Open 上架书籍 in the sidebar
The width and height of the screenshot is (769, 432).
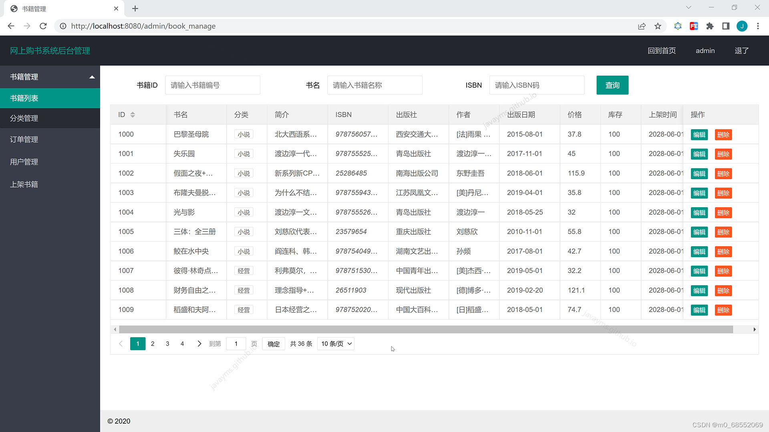coord(50,184)
